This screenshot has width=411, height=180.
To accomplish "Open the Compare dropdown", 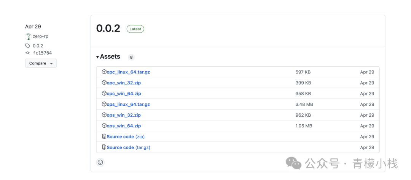I will (41, 63).
